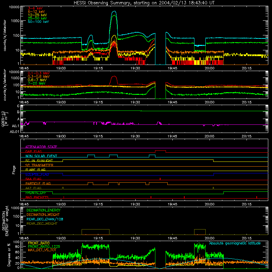This screenshot has height=272, width=272.
Task: Click the SC_IN_SUNLIGHT flag label
Action: (39, 160)
